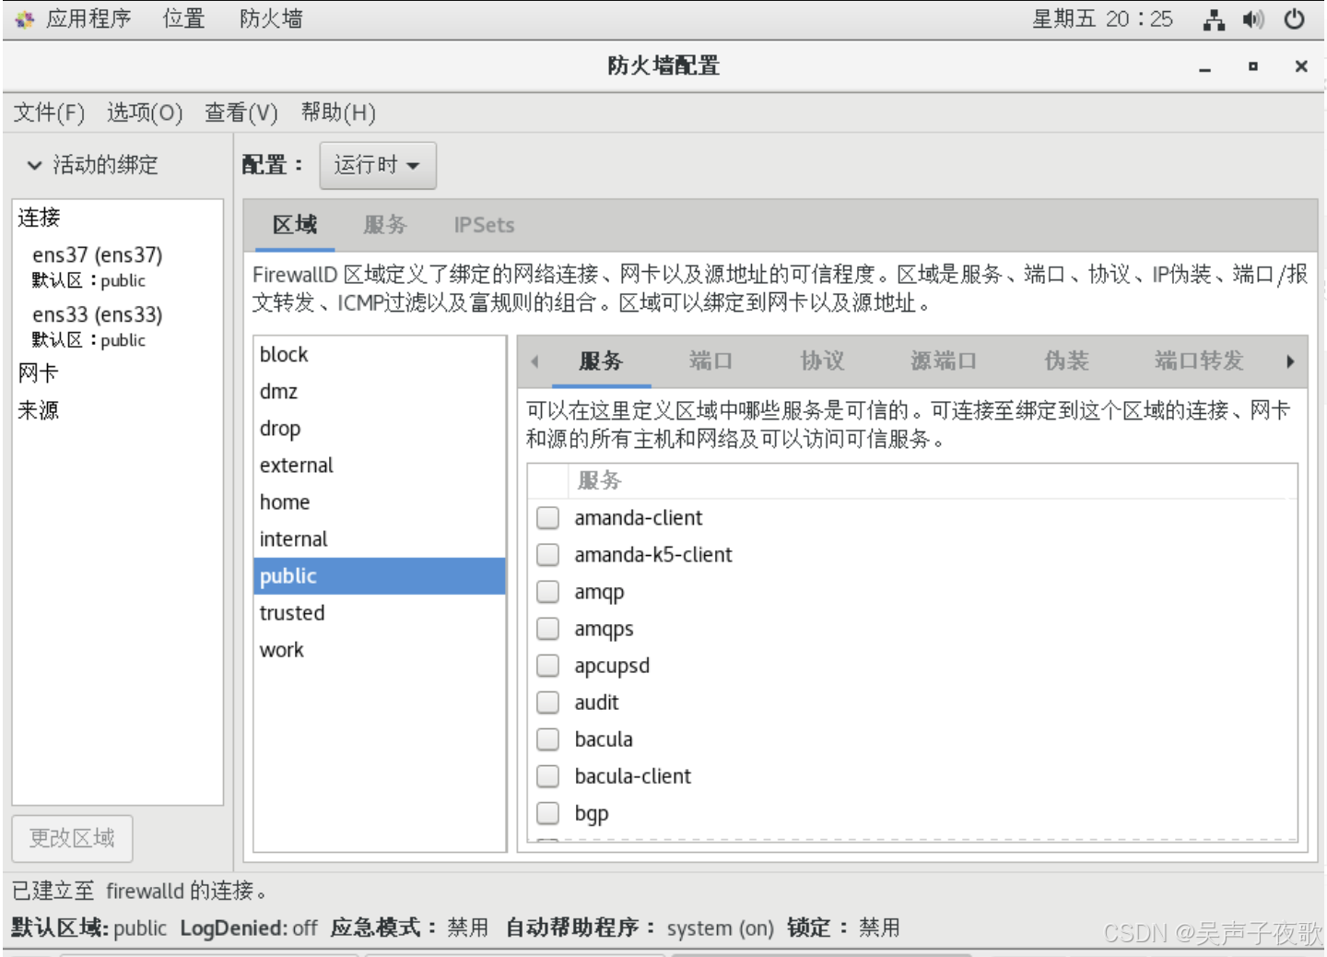
Task: Select the 端口转发 port forwarding tab
Action: (x=1199, y=361)
